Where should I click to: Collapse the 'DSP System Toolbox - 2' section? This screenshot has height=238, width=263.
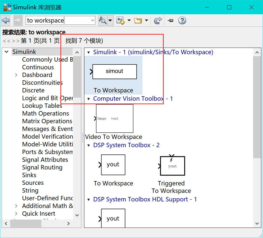[88, 146]
